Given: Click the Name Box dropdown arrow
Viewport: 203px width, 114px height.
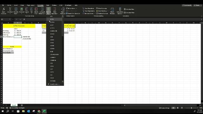Looking at the screenshot, I should tap(10, 19).
